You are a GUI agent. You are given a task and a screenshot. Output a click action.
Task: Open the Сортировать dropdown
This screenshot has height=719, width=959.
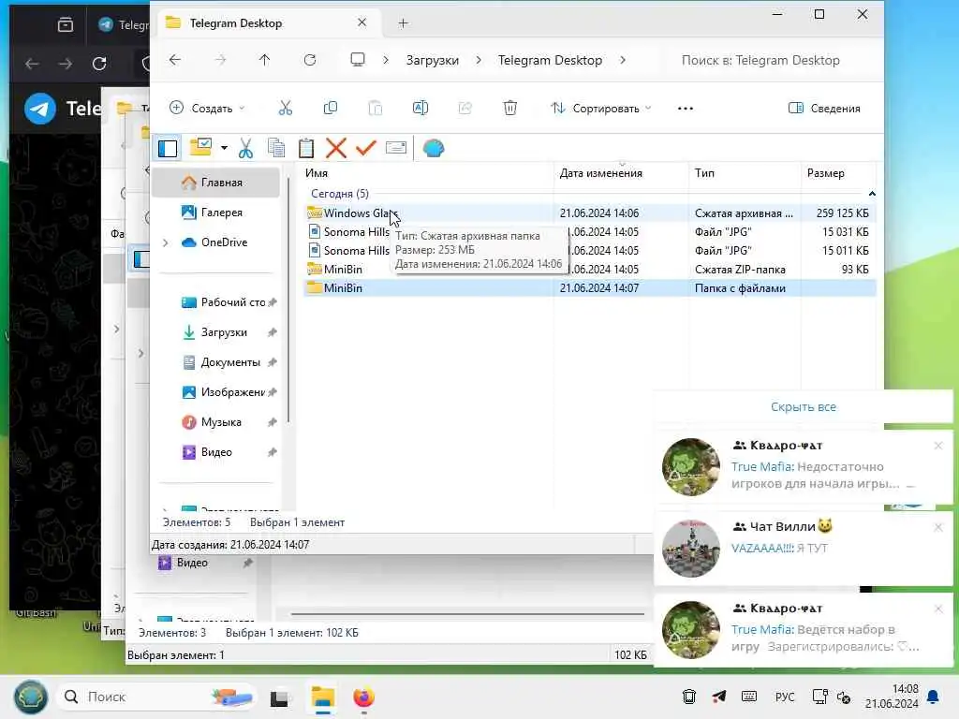click(601, 109)
